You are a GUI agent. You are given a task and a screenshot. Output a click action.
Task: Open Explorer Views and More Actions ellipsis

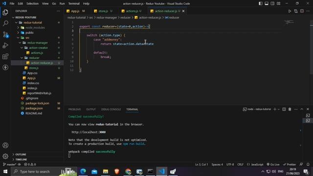[x=58, y=11]
